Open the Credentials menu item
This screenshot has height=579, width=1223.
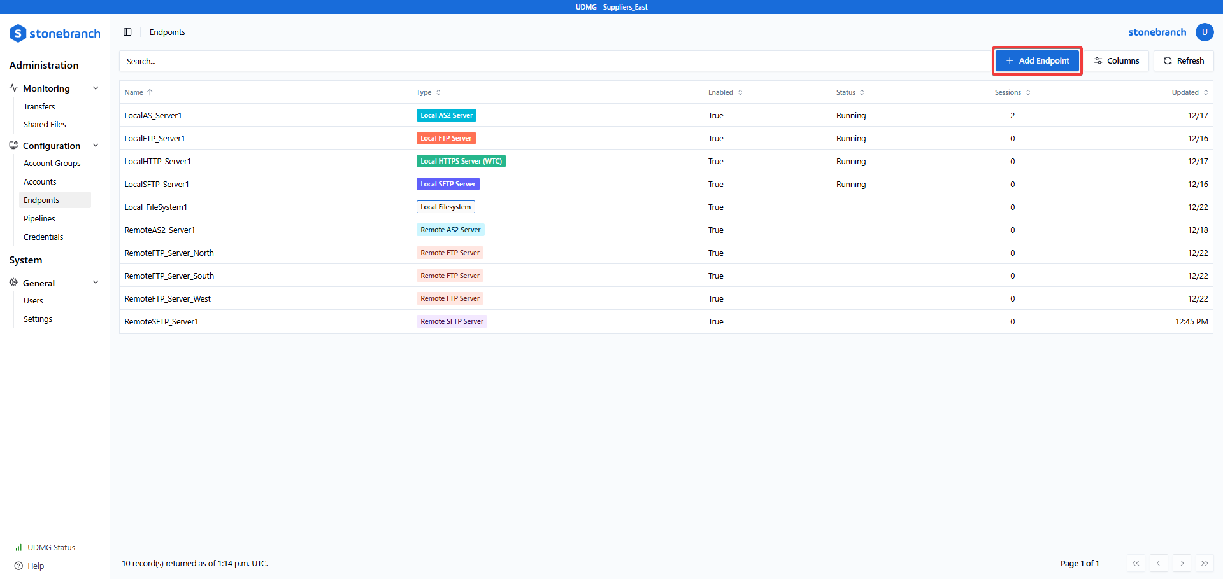tap(43, 237)
